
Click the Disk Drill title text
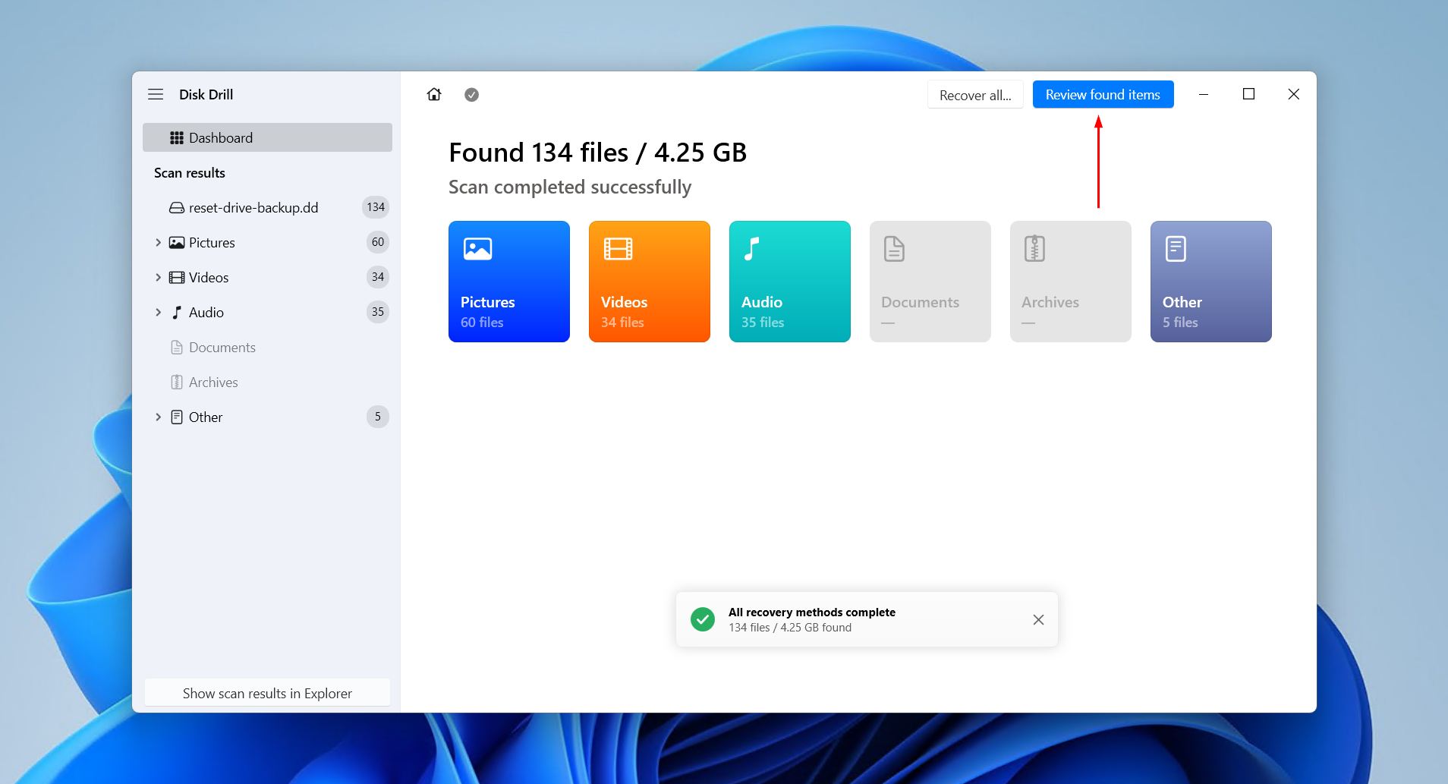click(206, 94)
